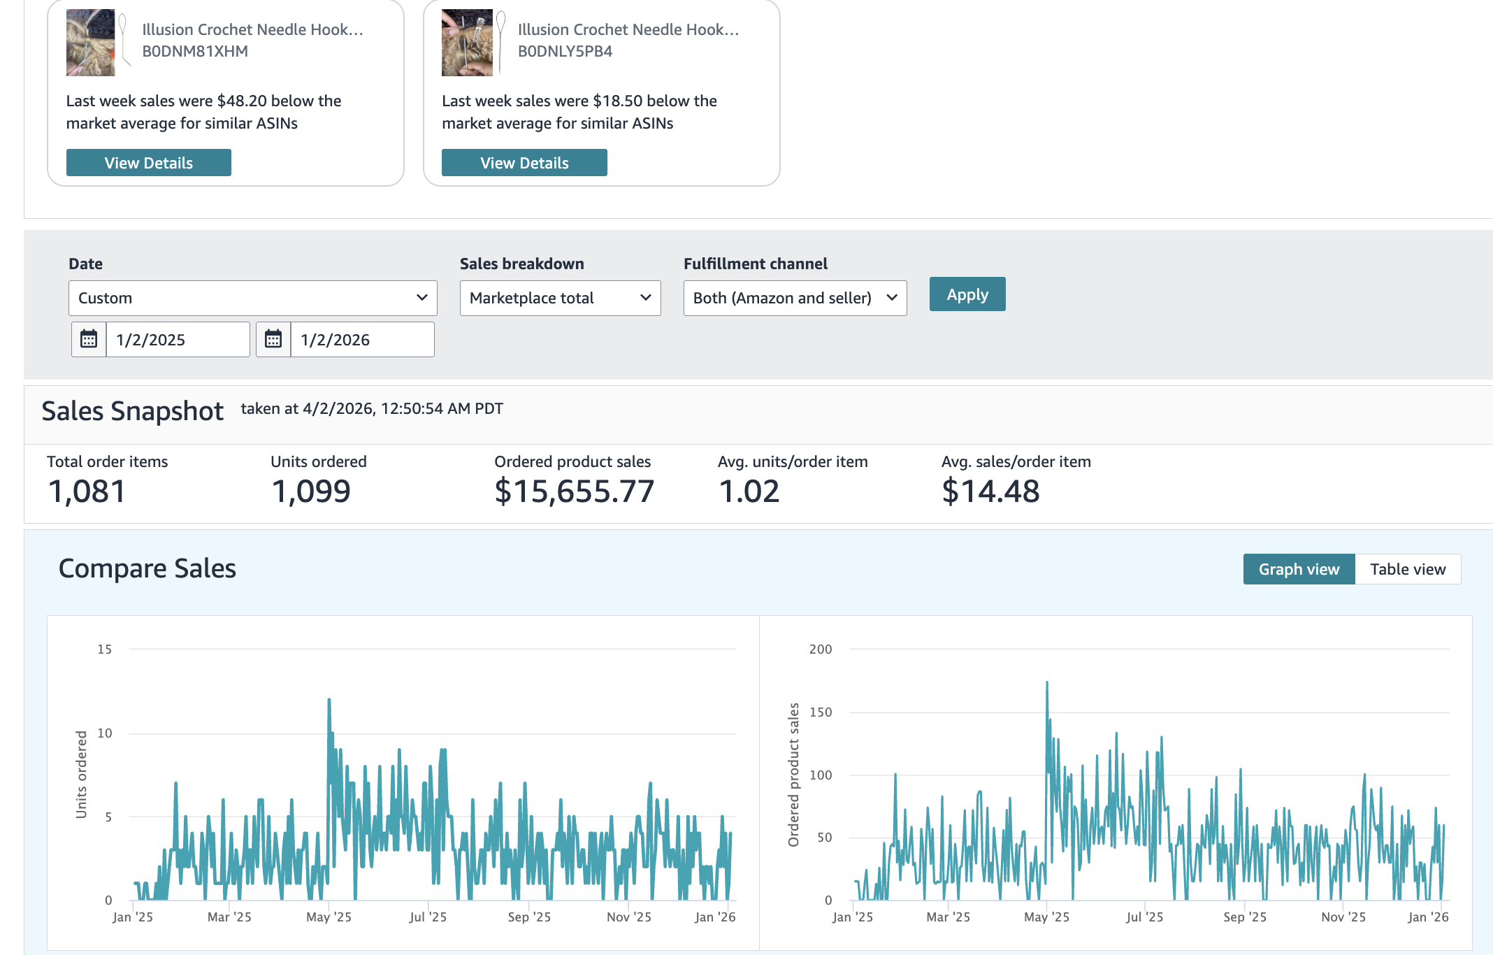
Task: Click the May '25 peak in units chart
Action: [329, 701]
